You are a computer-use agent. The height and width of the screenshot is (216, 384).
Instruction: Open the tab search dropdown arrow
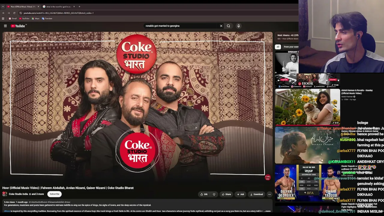point(3,6)
